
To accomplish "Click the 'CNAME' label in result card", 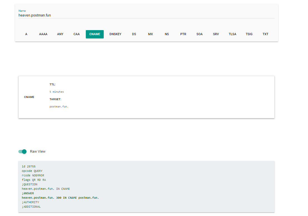I will (29, 97).
